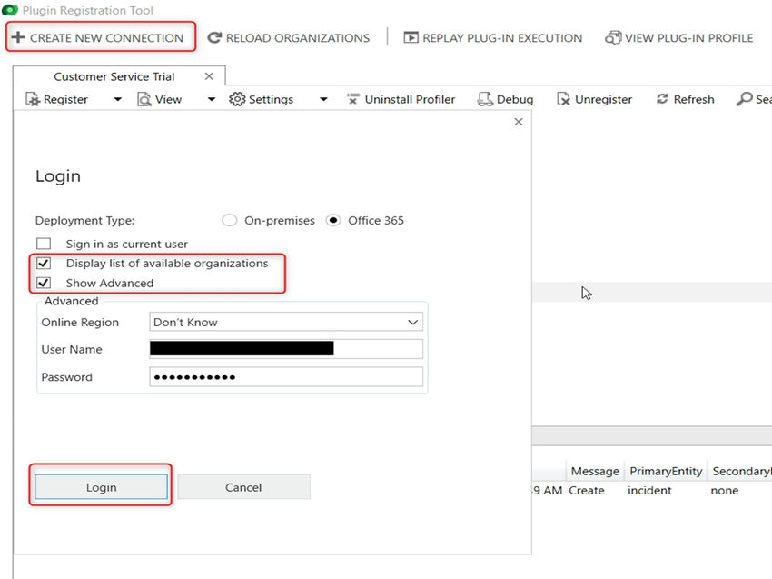This screenshot has height=579, width=772.
Task: Click the Unregister icon
Action: pos(563,99)
